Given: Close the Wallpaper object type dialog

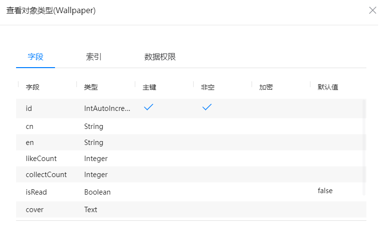Looking at the screenshot, I should click(372, 10).
